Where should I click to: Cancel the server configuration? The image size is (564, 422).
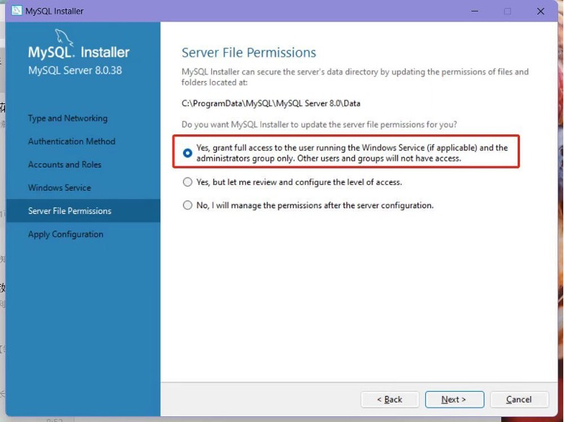pyautogui.click(x=518, y=400)
